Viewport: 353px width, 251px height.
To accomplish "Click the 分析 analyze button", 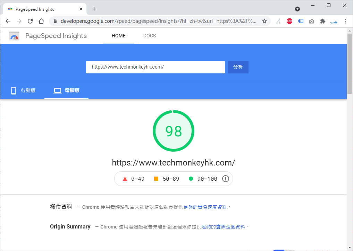I will [x=238, y=67].
